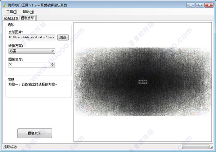
Task: Expand the 转换方案 dropdown showing 方案一
Action: (32, 51)
